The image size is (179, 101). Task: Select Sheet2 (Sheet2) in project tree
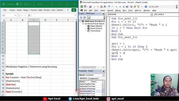click(x=96, y=29)
